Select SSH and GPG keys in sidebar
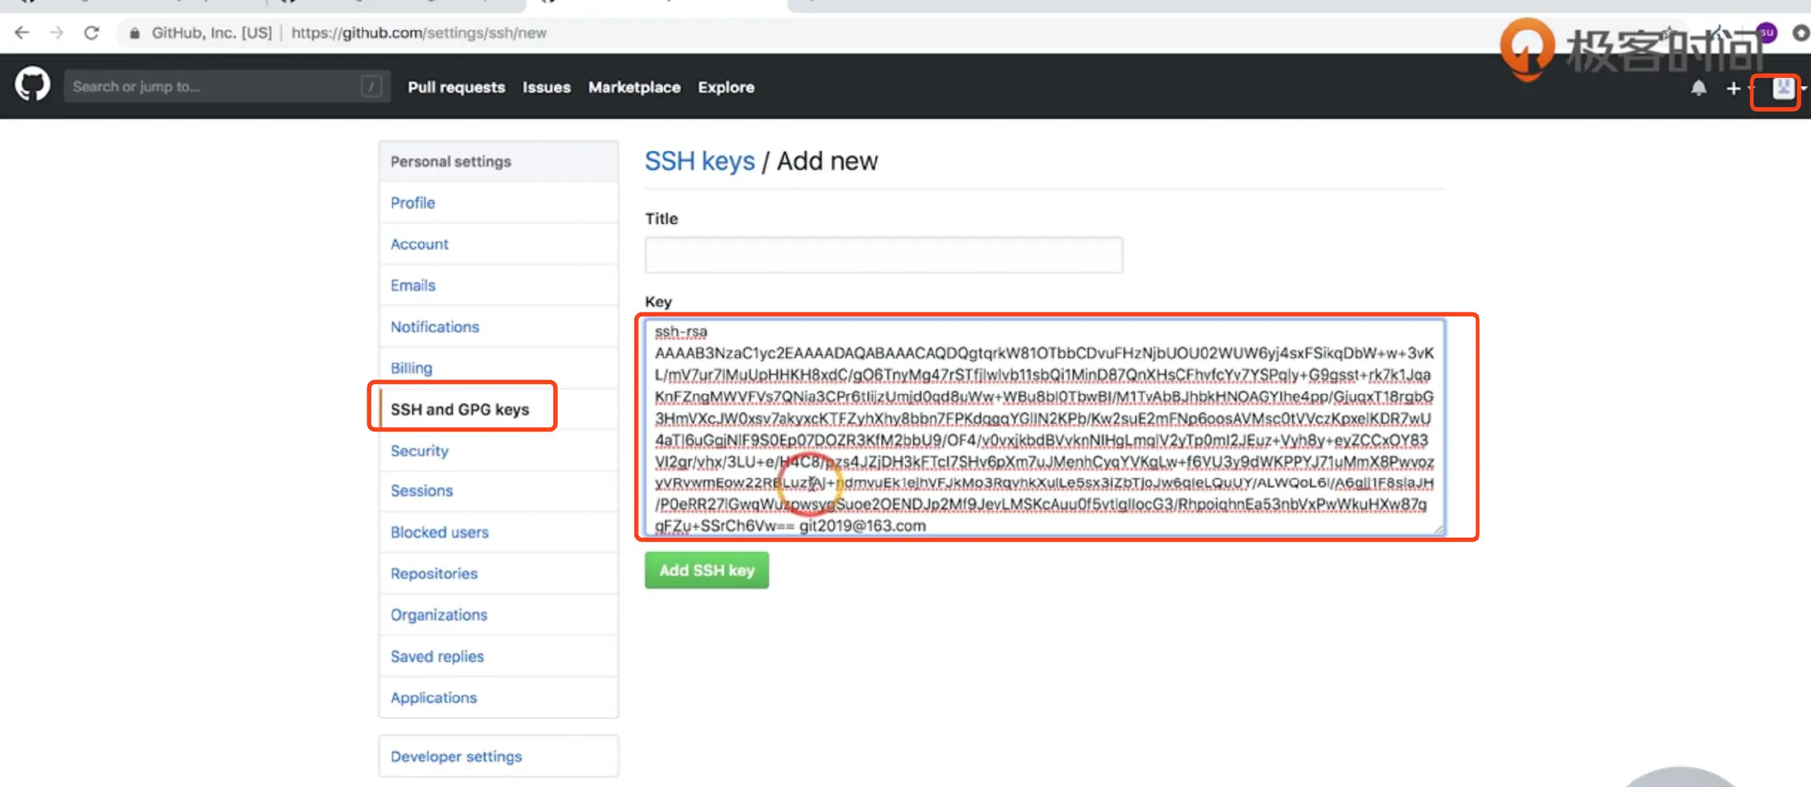 [460, 410]
